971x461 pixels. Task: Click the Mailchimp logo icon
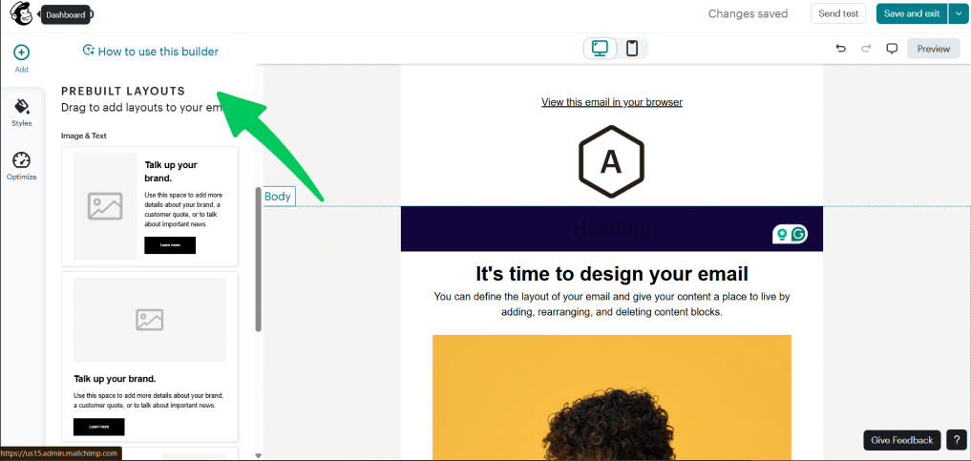click(21, 14)
